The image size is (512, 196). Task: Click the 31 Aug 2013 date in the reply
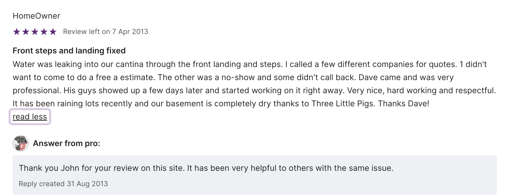pos(87,184)
